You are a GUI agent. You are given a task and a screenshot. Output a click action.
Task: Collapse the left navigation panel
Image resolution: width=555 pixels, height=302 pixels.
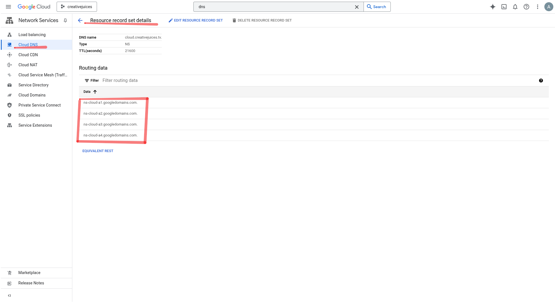[x=9, y=296]
